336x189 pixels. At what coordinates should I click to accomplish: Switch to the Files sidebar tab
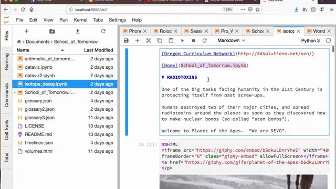tap(6, 36)
